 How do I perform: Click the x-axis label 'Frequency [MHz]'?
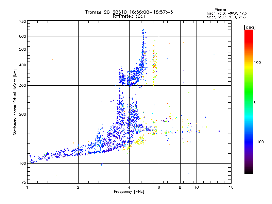click(x=129, y=192)
